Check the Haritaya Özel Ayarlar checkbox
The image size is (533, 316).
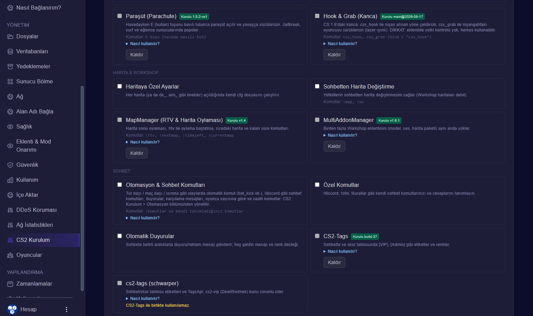pyautogui.click(x=119, y=86)
